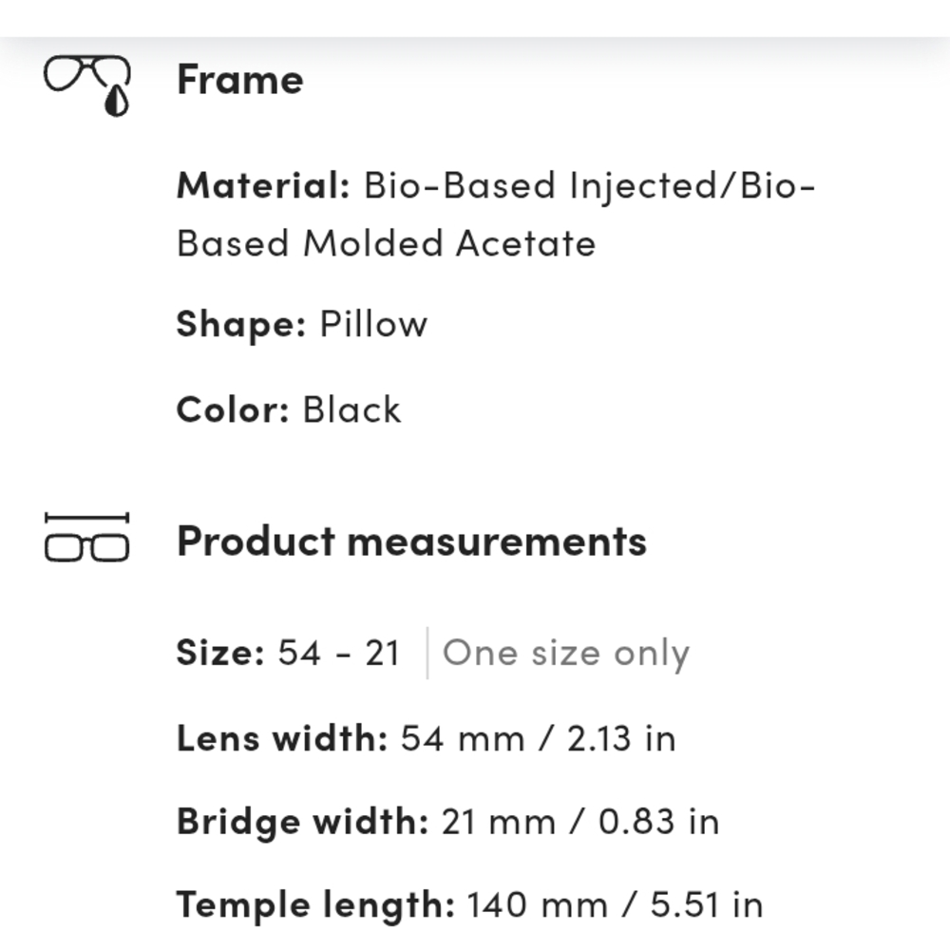Click the Color label
This screenshot has height=950, width=950.
[x=232, y=410]
